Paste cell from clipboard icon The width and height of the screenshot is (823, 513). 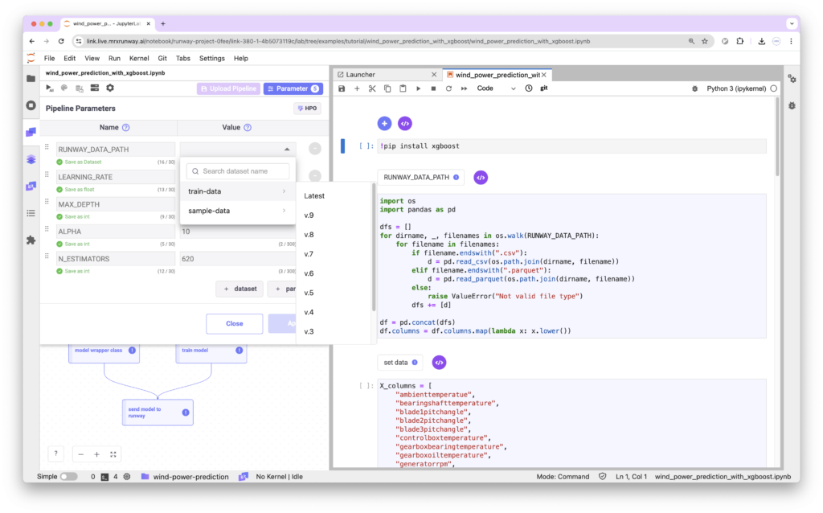tap(403, 88)
